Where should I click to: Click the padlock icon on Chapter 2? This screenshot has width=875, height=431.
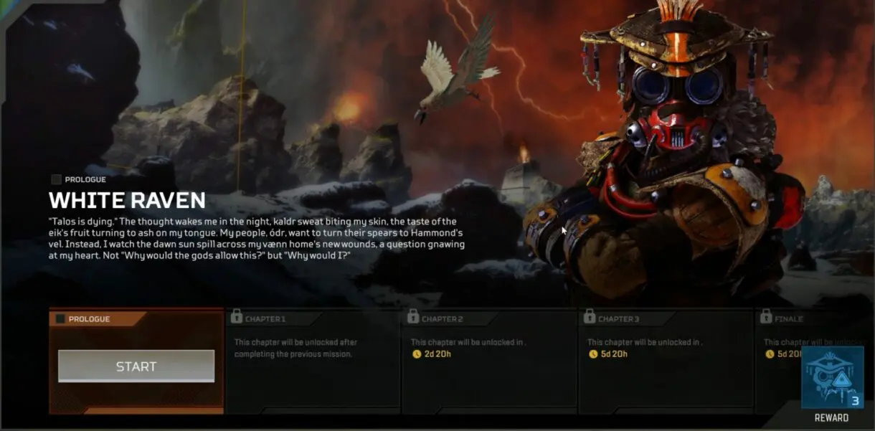[412, 316]
